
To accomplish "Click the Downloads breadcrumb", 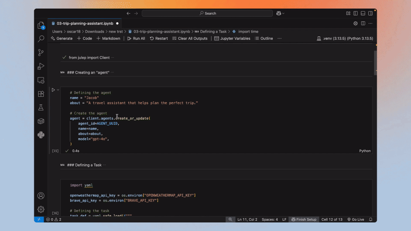I will click(95, 31).
